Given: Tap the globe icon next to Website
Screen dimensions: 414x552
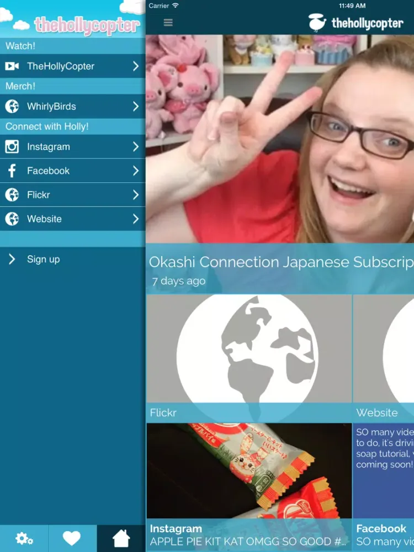Looking at the screenshot, I should pos(12,219).
